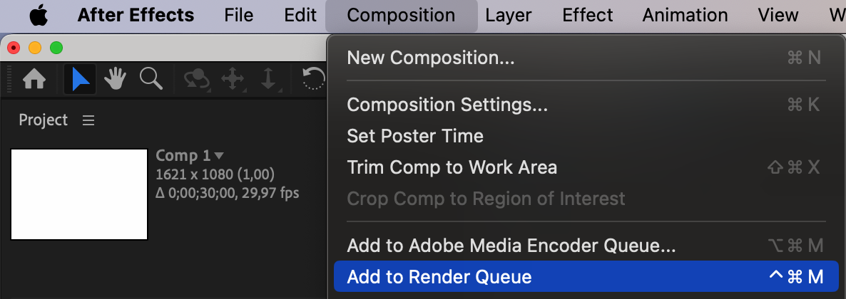Click the Project panel tab

pyautogui.click(x=43, y=120)
